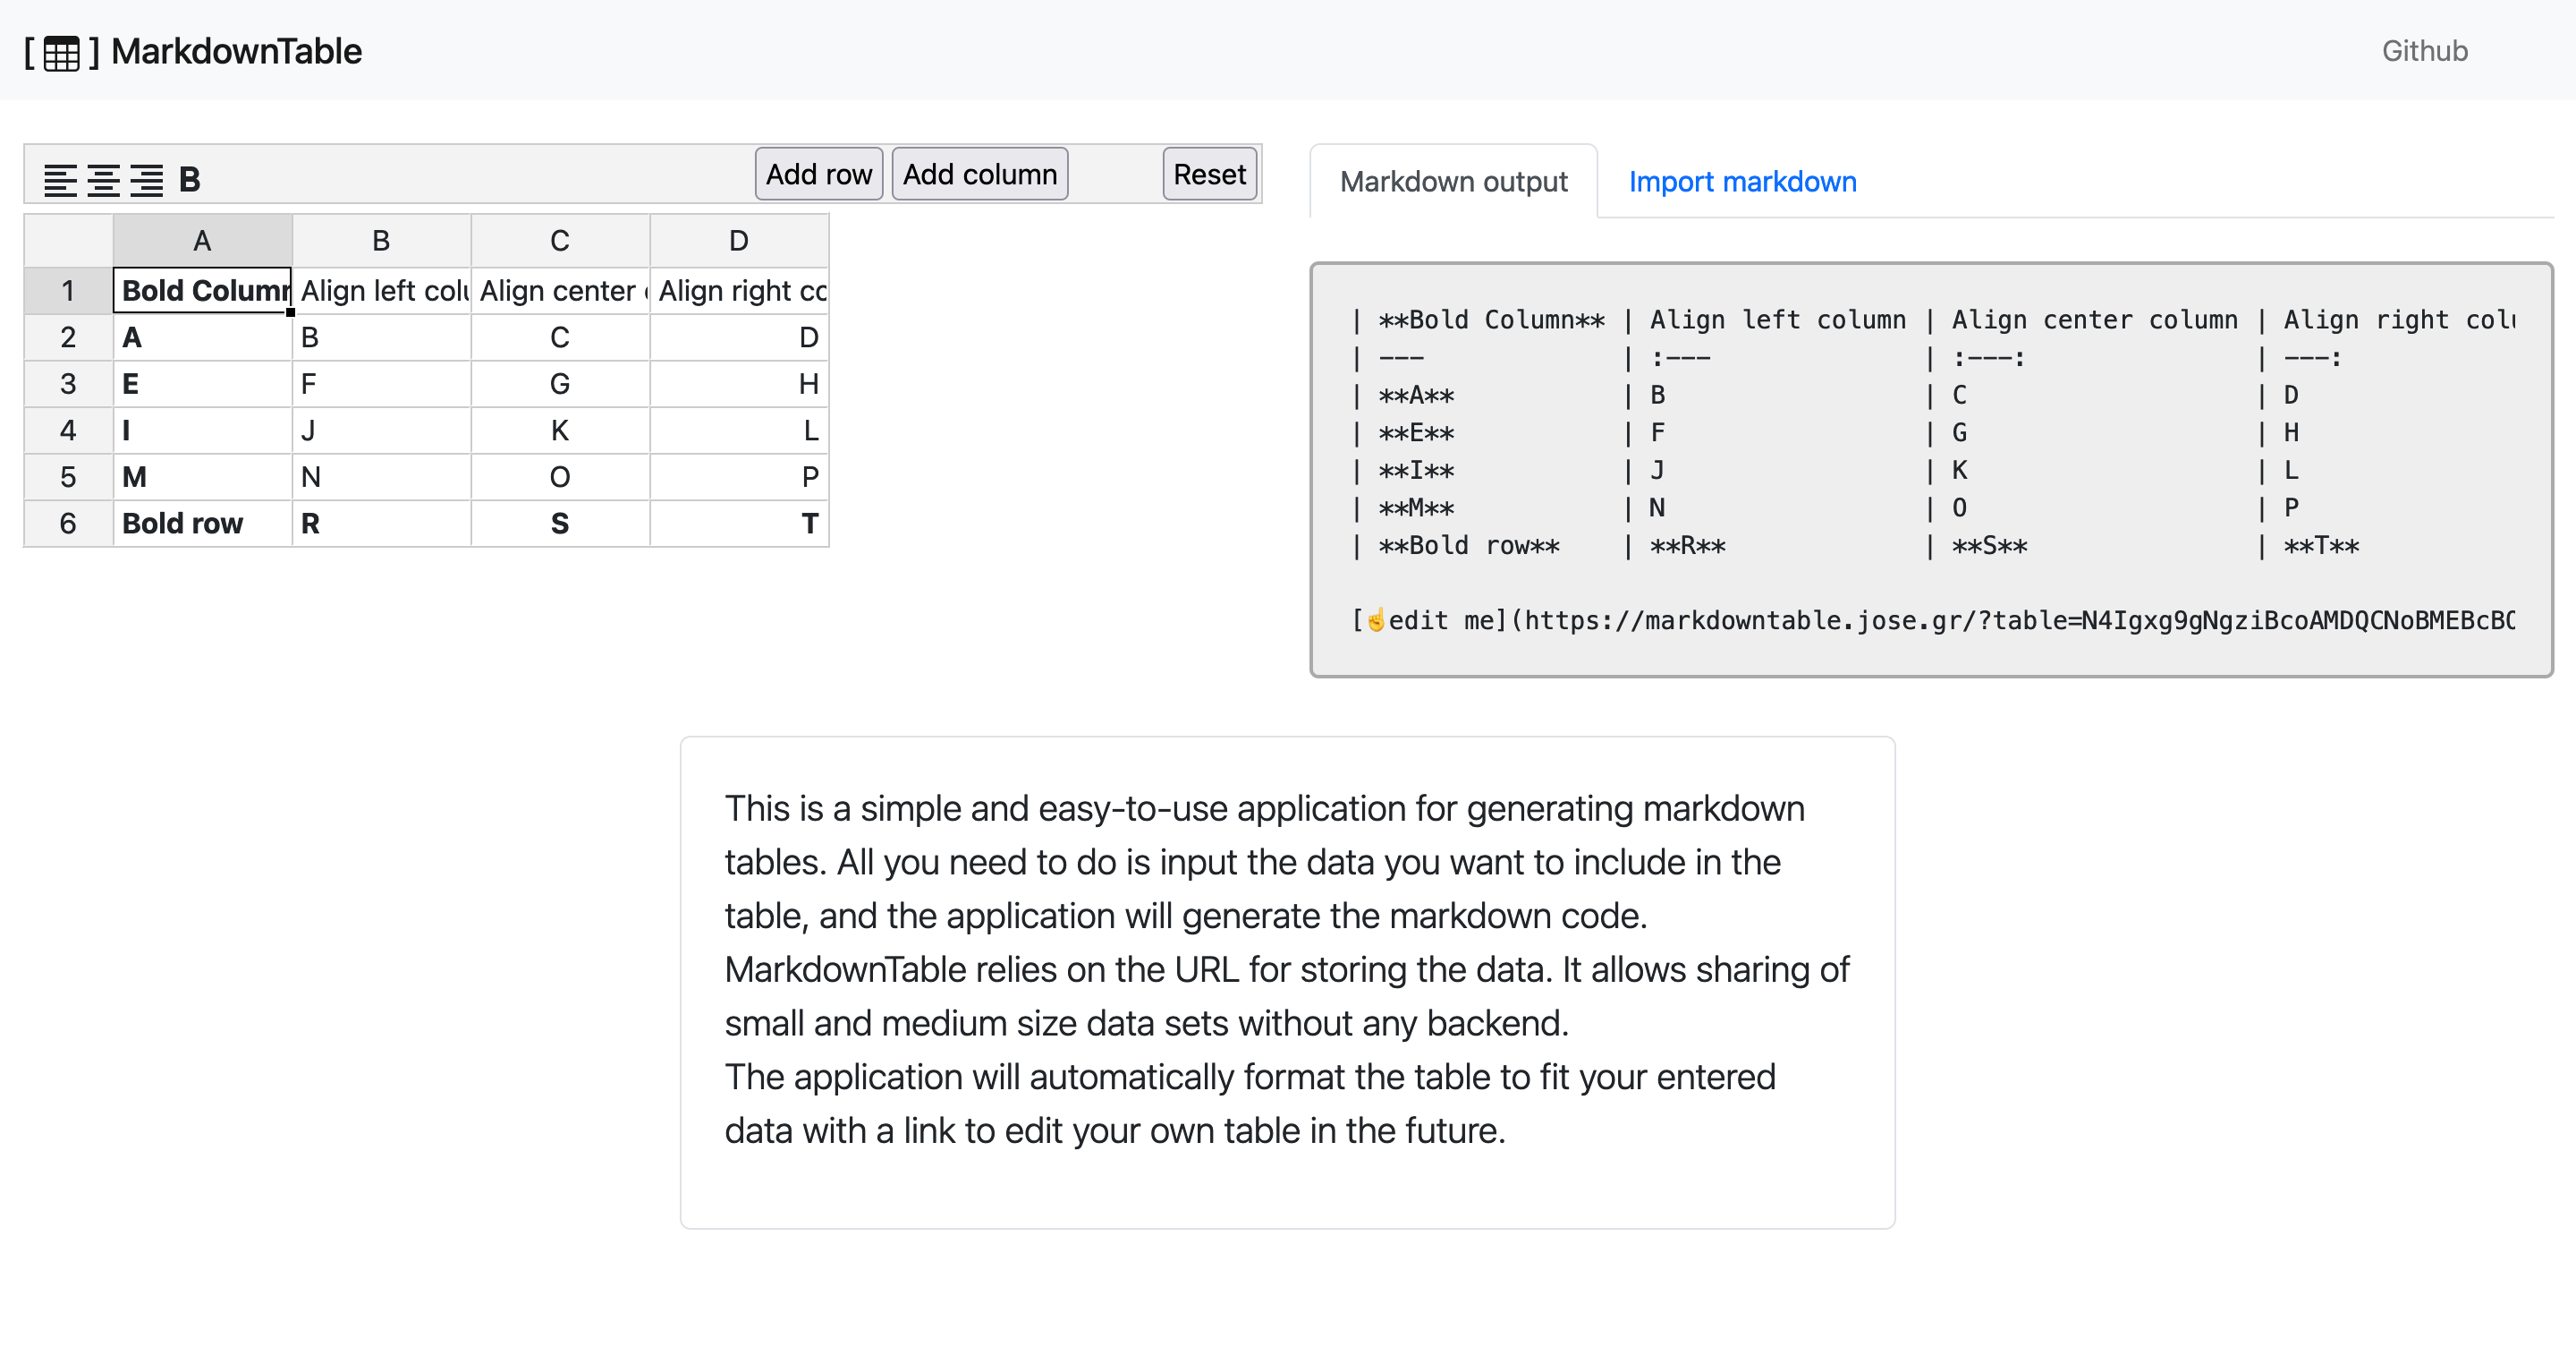The image size is (2576, 1364).
Task: Click the markdown output text area
Action: point(1930,471)
